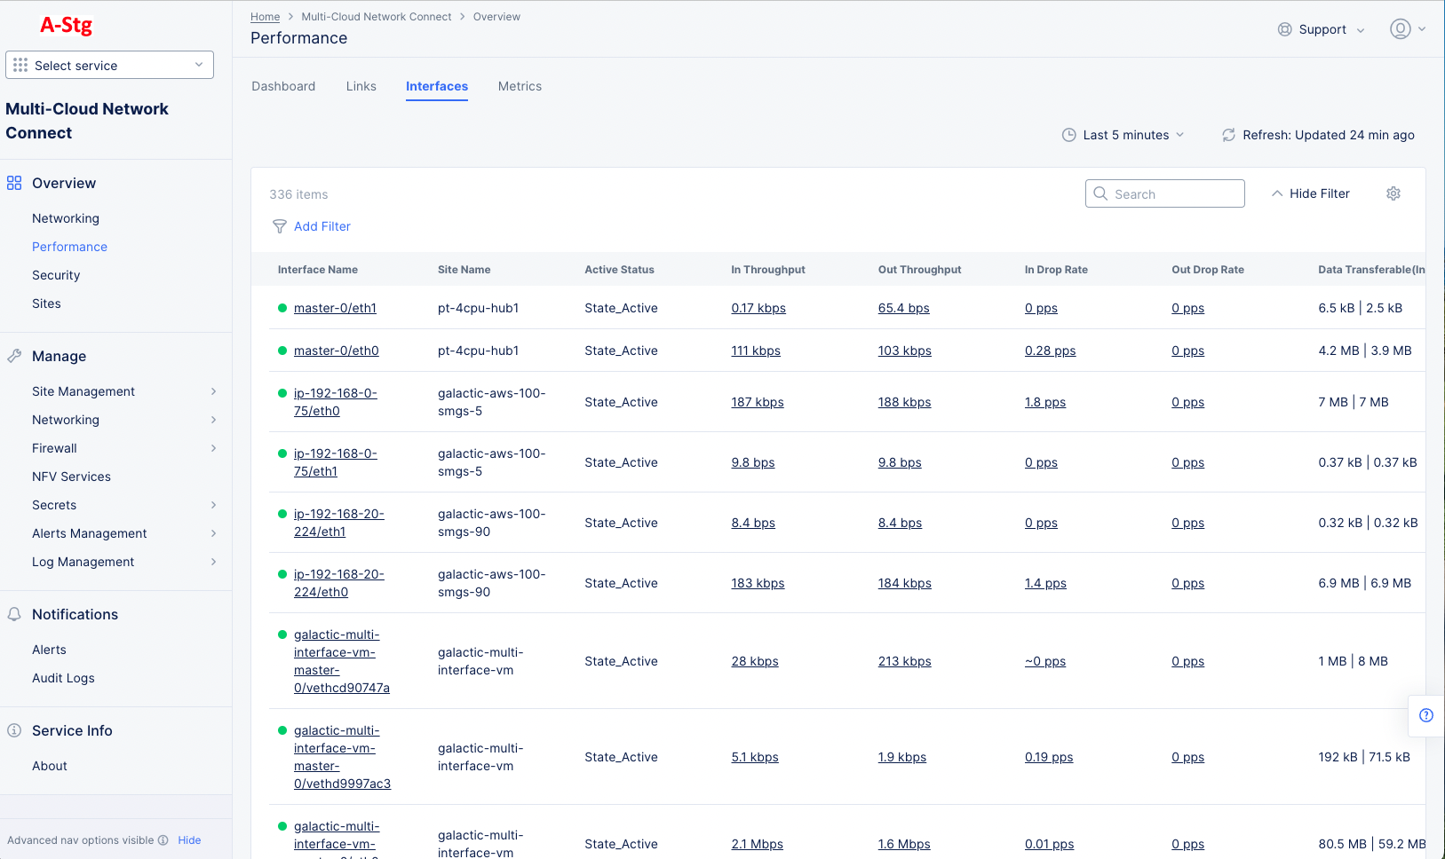The height and width of the screenshot is (859, 1445).
Task: Open the table settings gear icon
Action: [1393, 193]
